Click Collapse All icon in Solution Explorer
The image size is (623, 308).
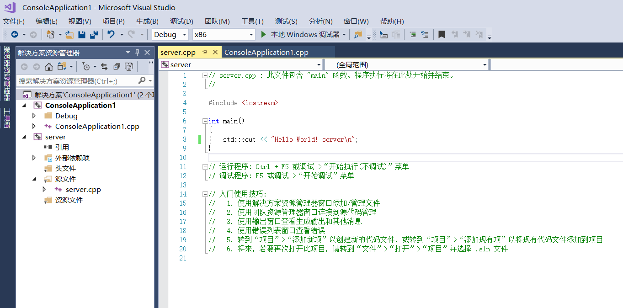[117, 67]
